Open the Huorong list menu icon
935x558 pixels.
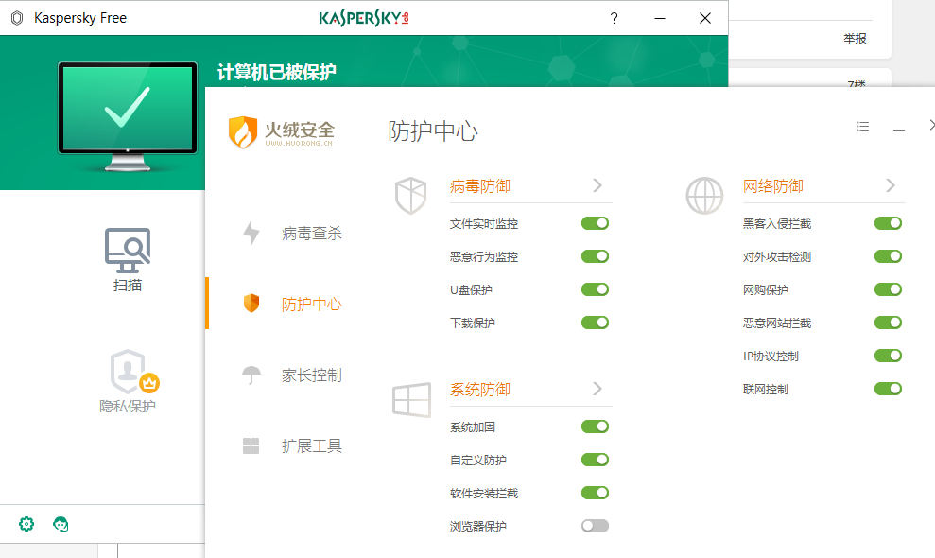click(862, 127)
